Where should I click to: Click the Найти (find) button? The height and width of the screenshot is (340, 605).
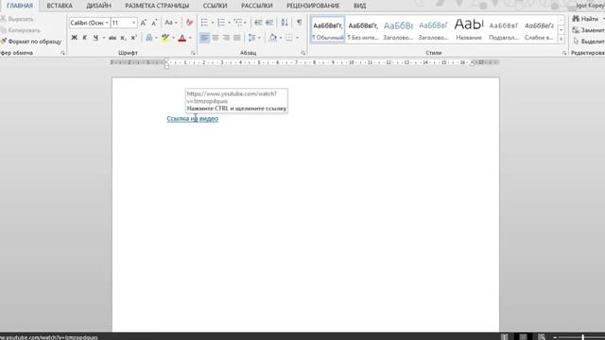tap(586, 19)
